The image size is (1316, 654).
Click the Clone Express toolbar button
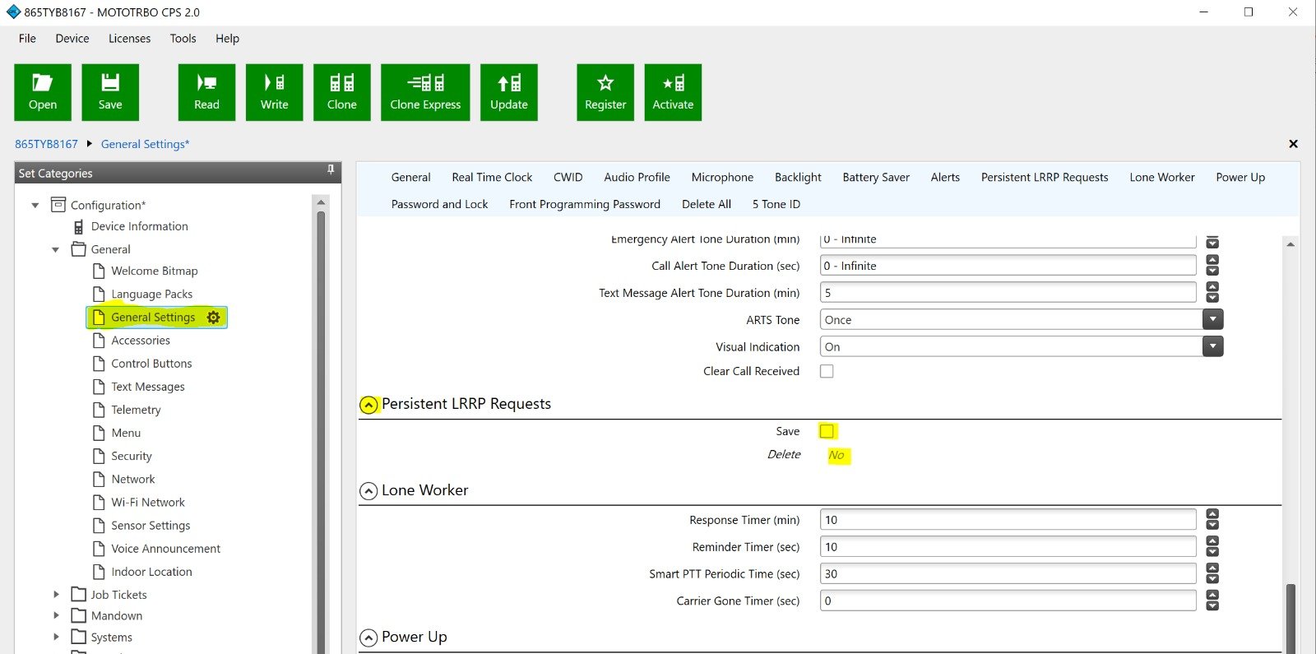[425, 92]
